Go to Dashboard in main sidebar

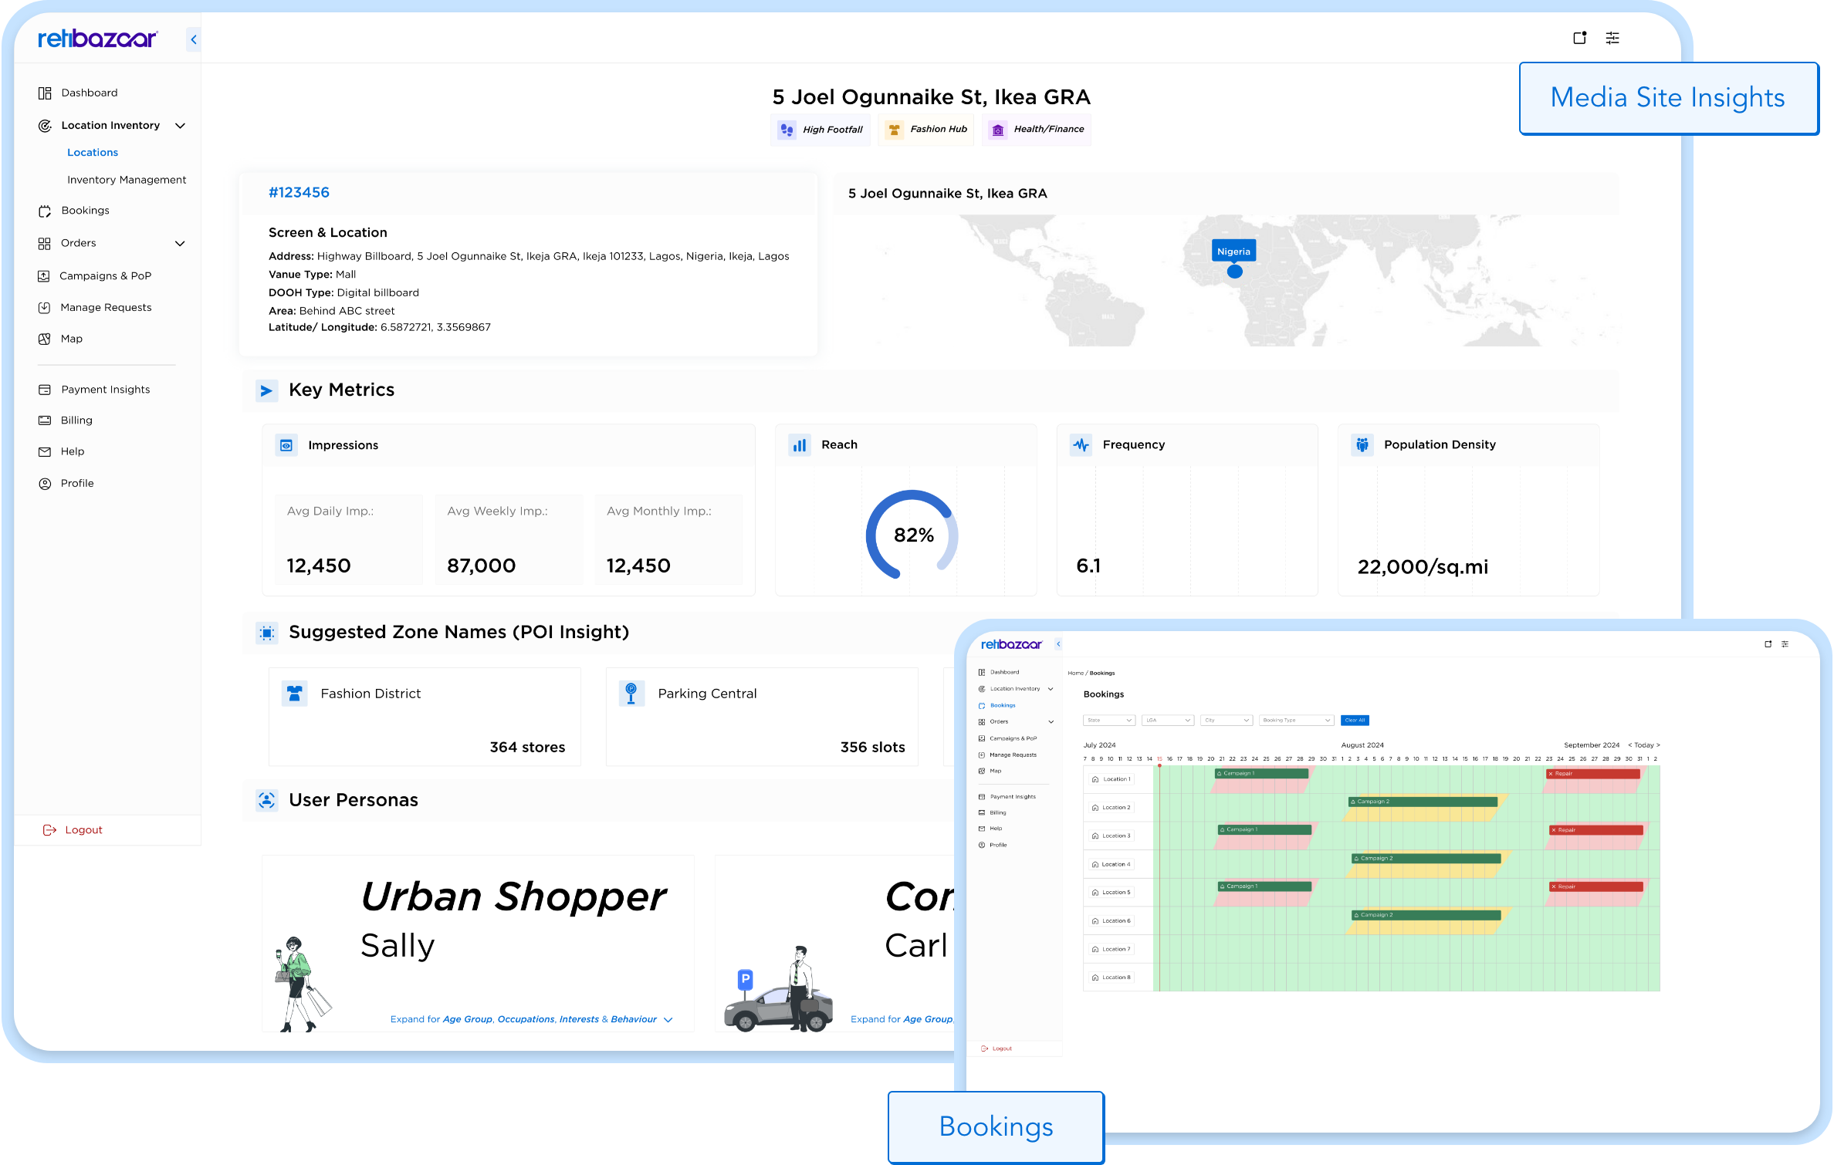point(90,93)
